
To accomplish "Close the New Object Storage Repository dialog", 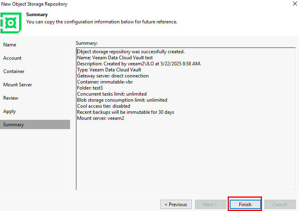I will pos(295,4).
